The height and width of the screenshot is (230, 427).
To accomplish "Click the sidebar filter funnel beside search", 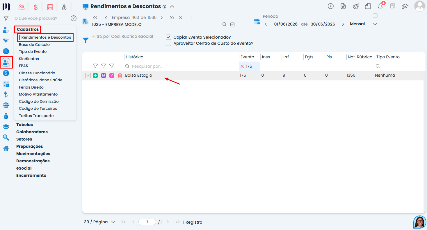I will click(x=6, y=18).
